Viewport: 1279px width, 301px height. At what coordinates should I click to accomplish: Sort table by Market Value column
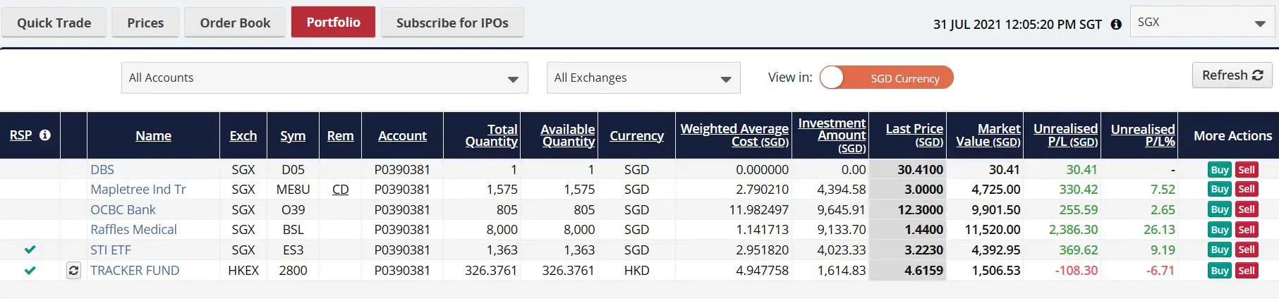tap(988, 135)
